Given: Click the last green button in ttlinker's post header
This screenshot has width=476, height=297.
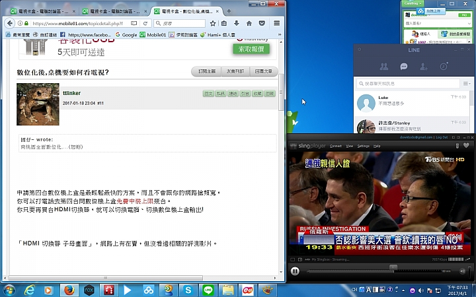Looking at the screenshot, I should point(270,94).
